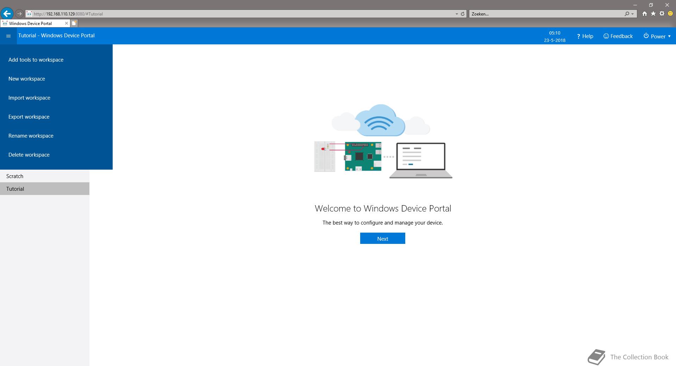676x366 pixels.
Task: Minimize the browser window
Action: pyautogui.click(x=635, y=5)
